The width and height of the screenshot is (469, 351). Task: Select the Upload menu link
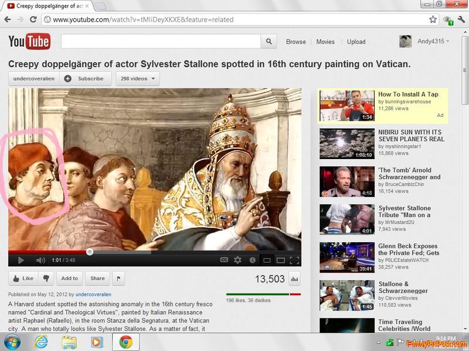click(356, 42)
